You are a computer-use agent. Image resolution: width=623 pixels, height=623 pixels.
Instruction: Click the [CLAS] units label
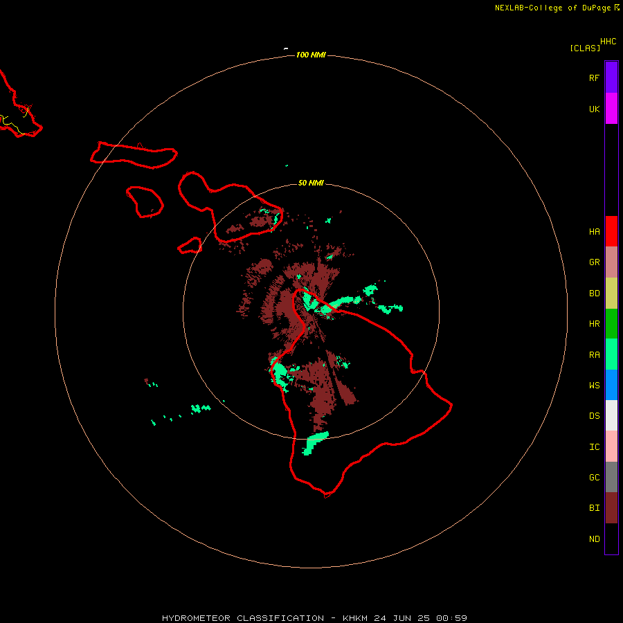(x=585, y=48)
